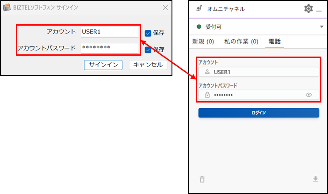Click the キャンセル button
Screen dimensions: 328x194
148,65
